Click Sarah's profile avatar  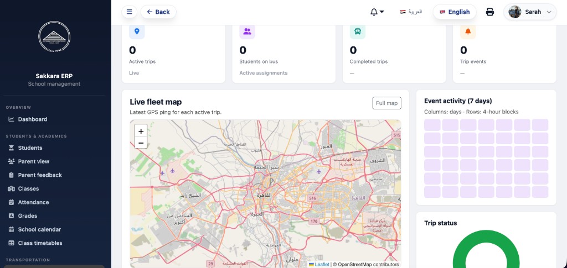[514, 12]
